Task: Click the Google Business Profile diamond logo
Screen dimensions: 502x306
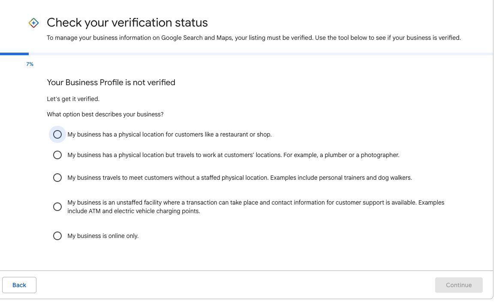Action: point(33,23)
